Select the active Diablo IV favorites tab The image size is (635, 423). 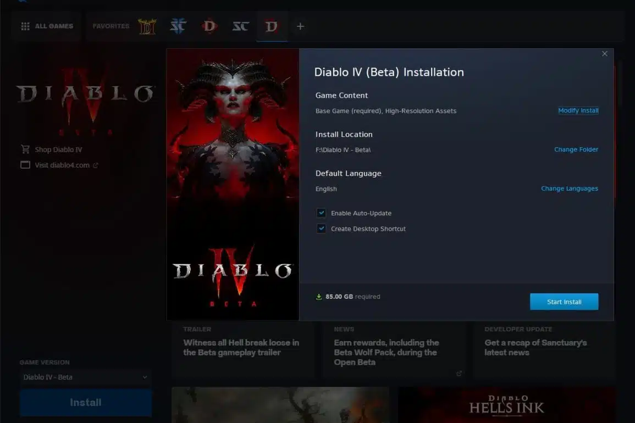click(272, 26)
